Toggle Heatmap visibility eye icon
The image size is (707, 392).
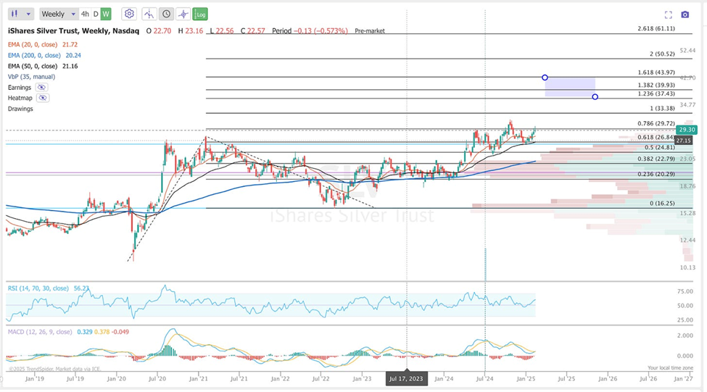(43, 98)
